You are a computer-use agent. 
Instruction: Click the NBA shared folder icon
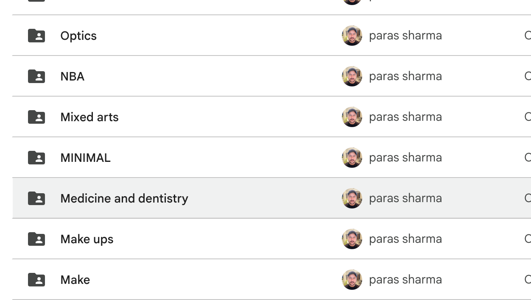pyautogui.click(x=36, y=76)
